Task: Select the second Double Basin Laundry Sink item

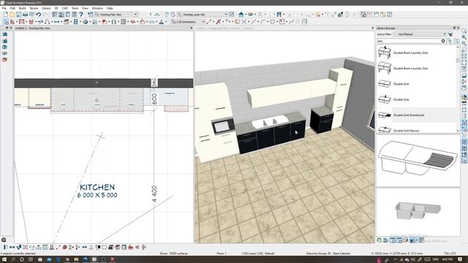Action: [416, 68]
